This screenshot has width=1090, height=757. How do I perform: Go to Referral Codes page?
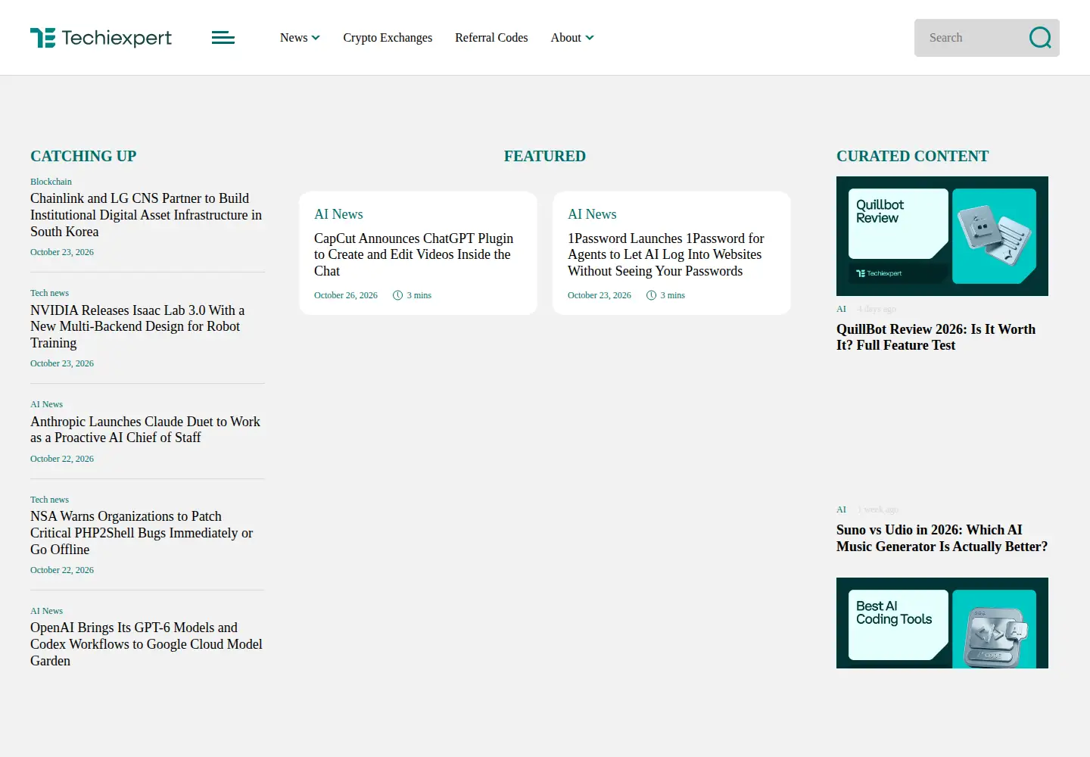pos(491,38)
